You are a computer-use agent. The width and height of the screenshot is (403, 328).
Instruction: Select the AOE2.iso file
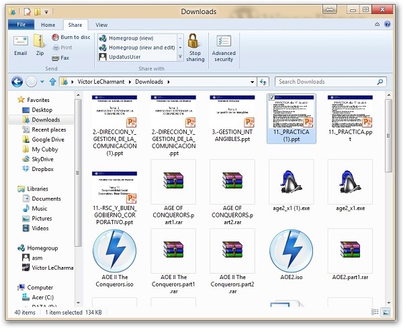coord(292,254)
